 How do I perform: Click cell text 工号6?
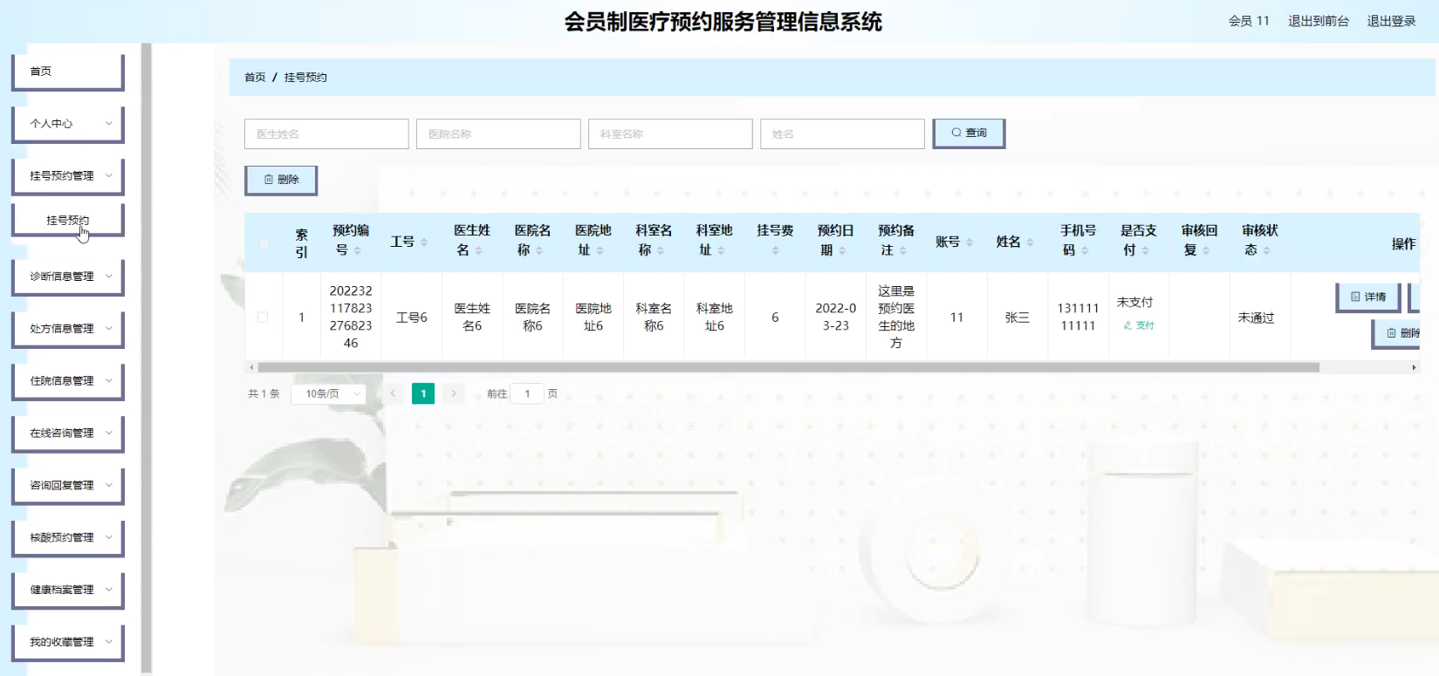tap(412, 318)
